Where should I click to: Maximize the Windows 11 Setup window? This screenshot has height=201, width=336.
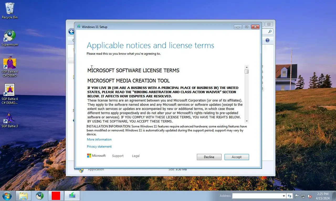(246, 27)
